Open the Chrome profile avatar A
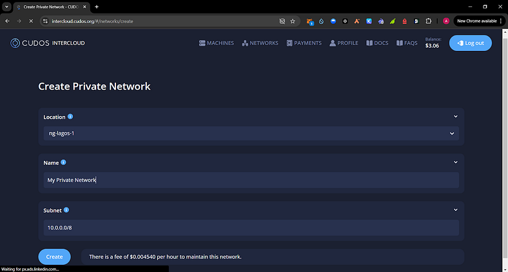Viewport: 508px width, 272px height. click(x=446, y=21)
